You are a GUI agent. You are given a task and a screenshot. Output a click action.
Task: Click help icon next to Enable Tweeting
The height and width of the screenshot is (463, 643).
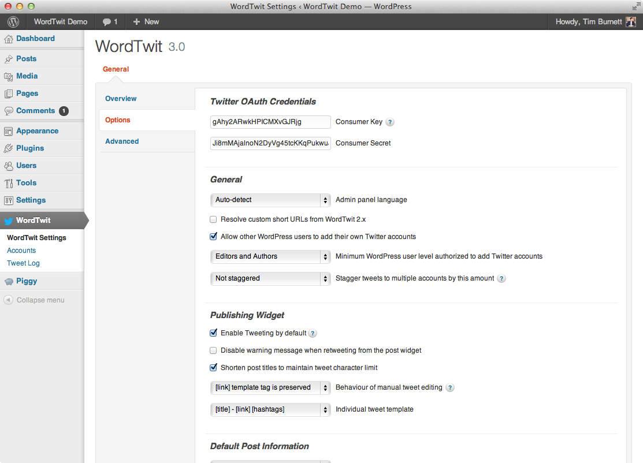point(313,334)
